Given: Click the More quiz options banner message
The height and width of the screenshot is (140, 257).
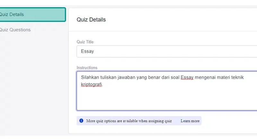Looking at the screenshot, I should (129, 121).
